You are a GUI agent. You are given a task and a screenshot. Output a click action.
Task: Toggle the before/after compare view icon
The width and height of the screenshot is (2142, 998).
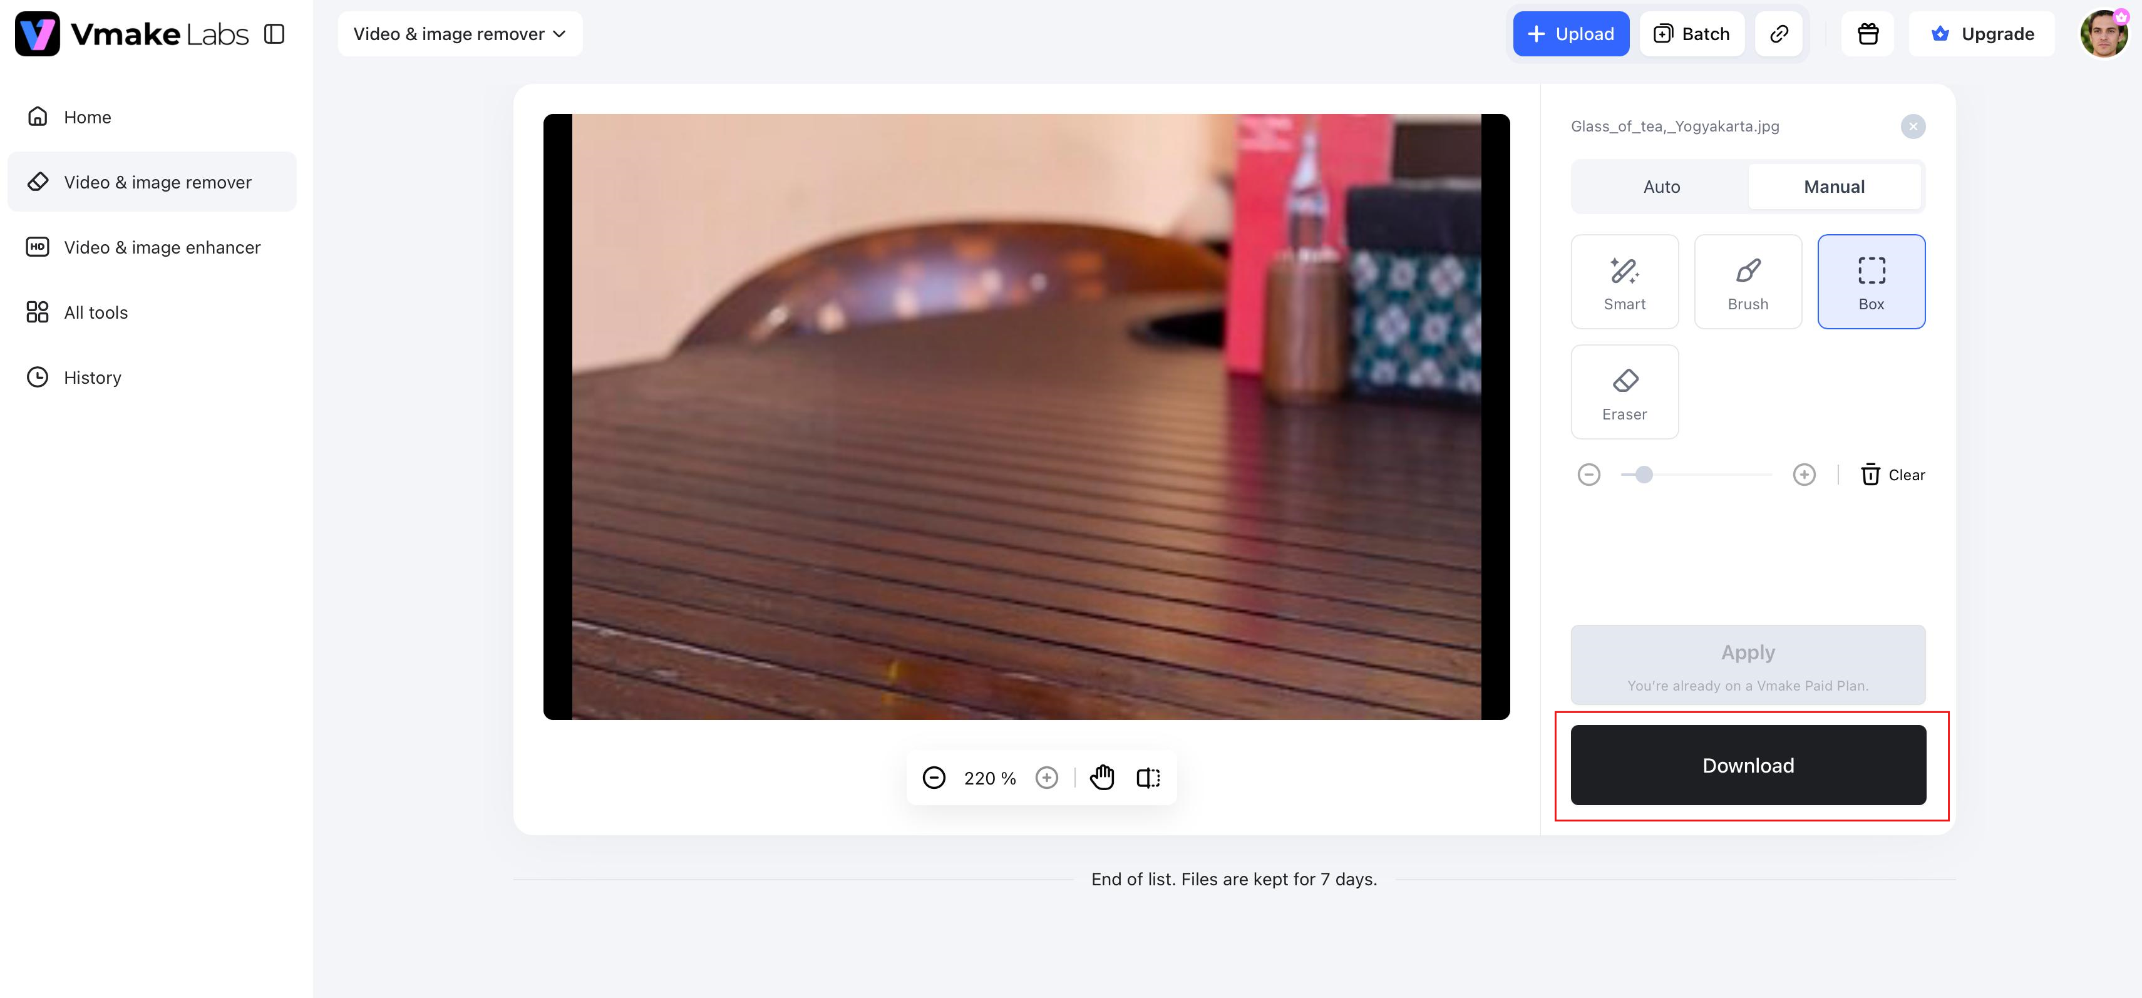[x=1148, y=778]
